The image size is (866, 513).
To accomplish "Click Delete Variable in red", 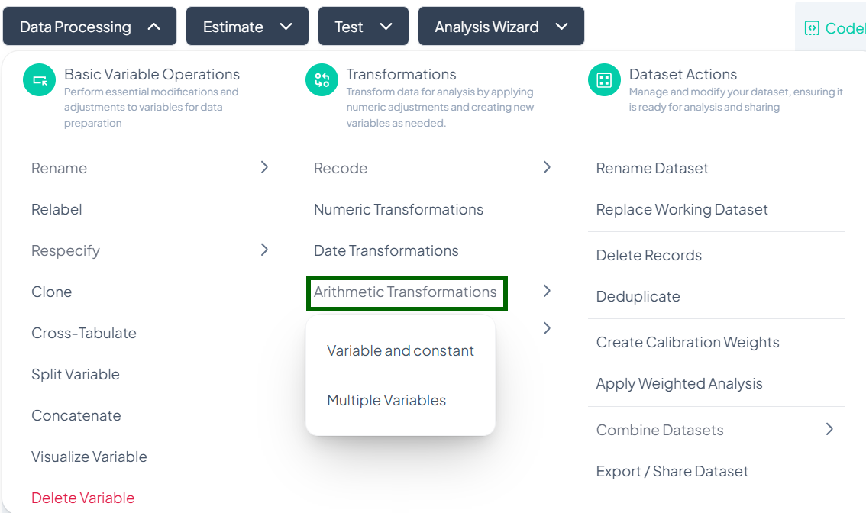I will [x=82, y=498].
